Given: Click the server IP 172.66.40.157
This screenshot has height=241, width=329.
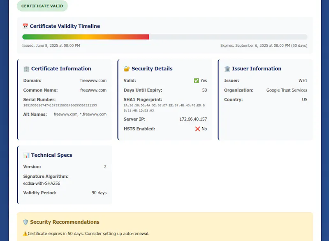Looking at the screenshot, I should tap(193, 119).
